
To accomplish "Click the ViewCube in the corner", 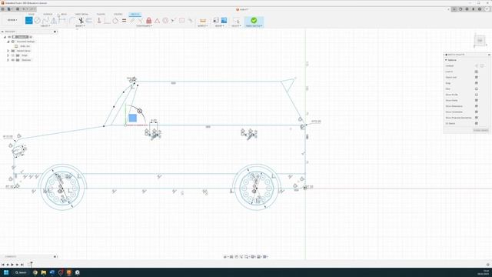I will (480, 41).
